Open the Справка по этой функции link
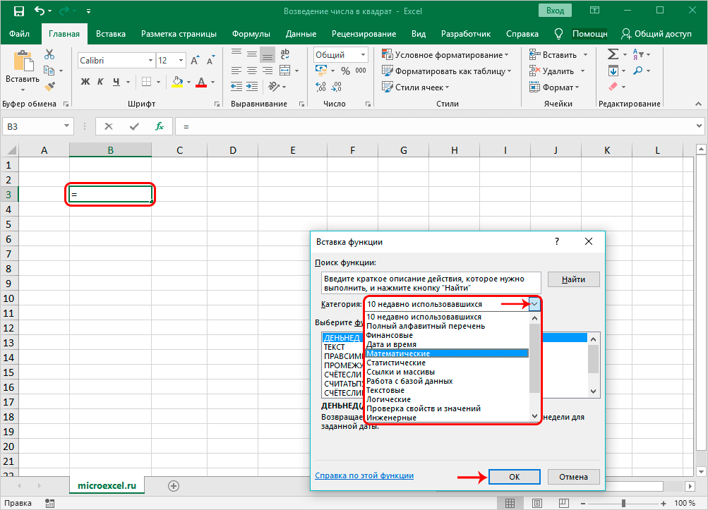The image size is (708, 510). [364, 476]
